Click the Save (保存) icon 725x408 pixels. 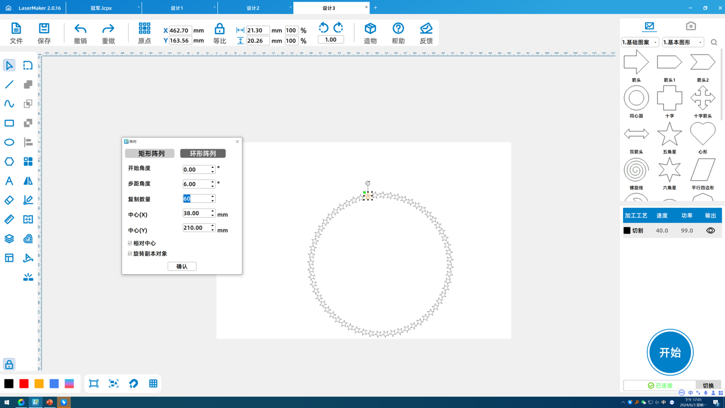[44, 29]
